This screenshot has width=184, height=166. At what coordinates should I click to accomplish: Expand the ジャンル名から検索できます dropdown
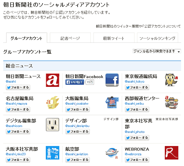click(x=157, y=51)
